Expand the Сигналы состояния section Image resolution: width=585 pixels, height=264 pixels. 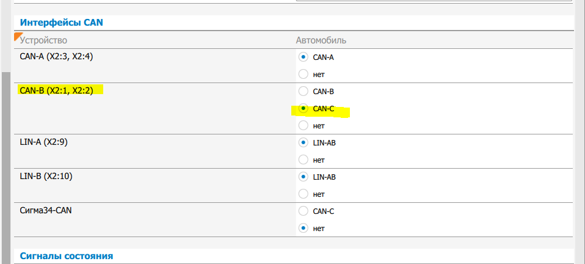[67, 255]
